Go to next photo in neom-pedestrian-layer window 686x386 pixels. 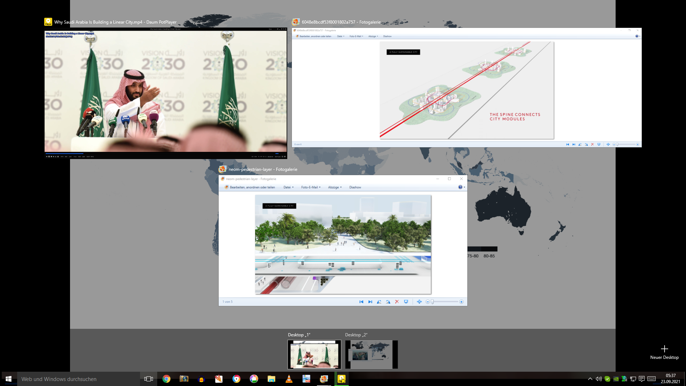pos(370,302)
